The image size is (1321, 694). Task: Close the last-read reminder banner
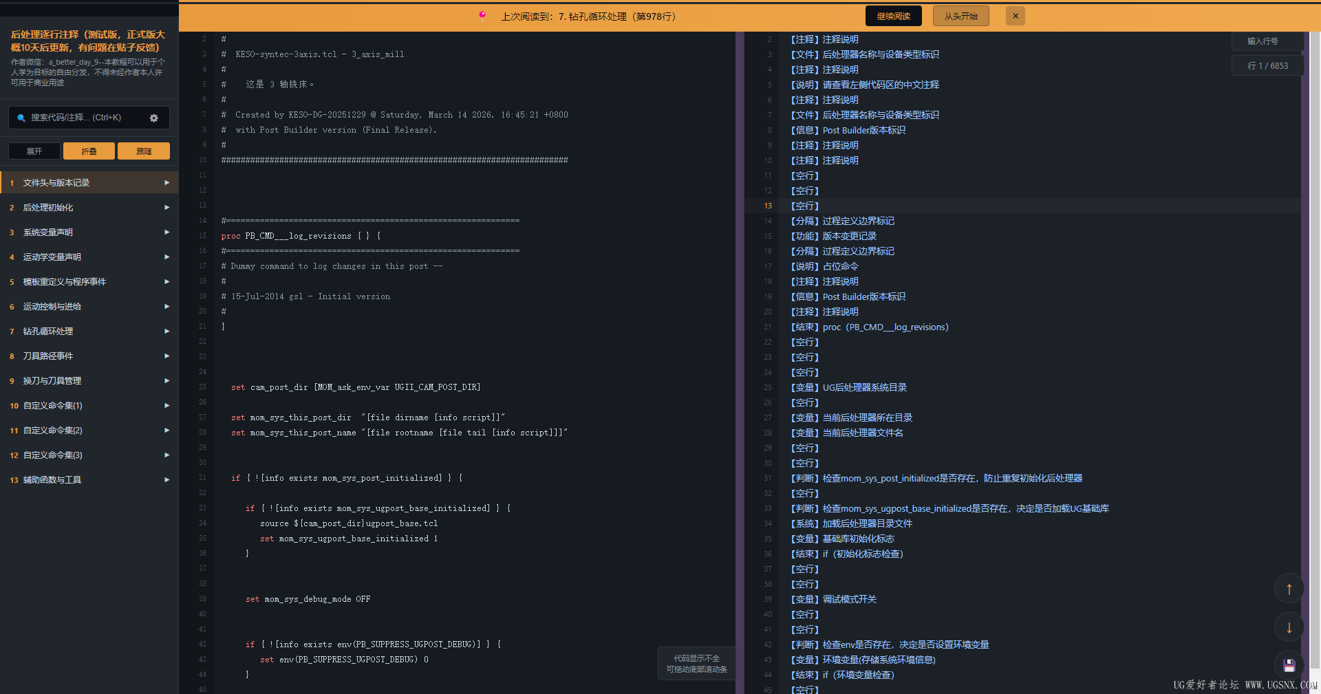pyautogui.click(x=1016, y=16)
